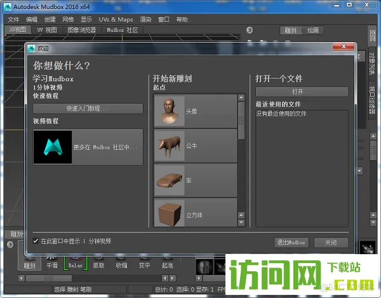381x298 pixels.
Task: Open the 渲染 menu
Action: point(145,20)
